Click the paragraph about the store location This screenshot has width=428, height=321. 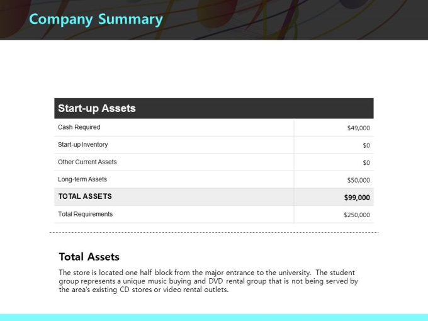click(x=208, y=281)
